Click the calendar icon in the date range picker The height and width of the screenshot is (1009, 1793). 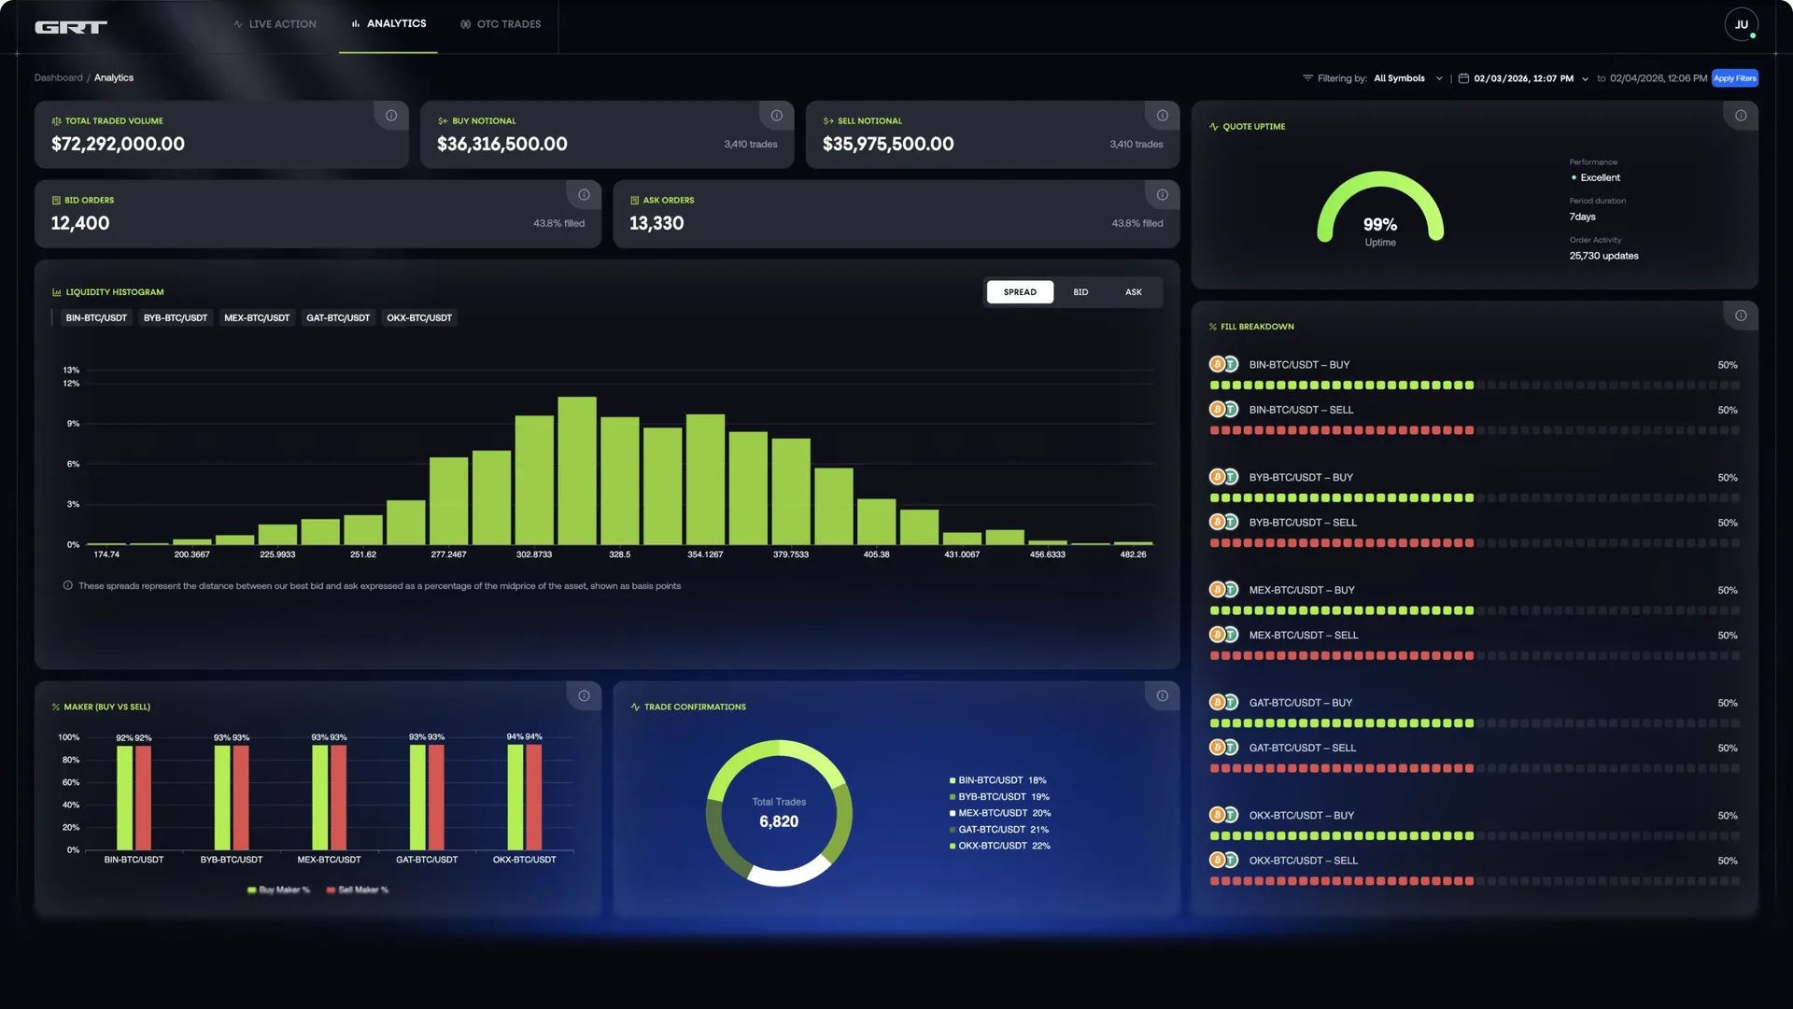1462,78
